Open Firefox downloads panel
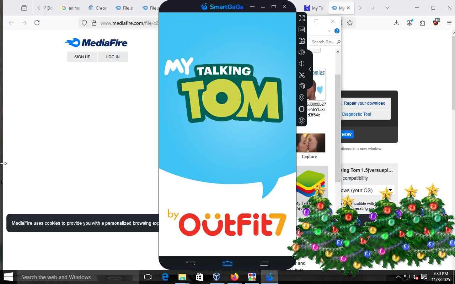Viewport: 455px width, 284px height. [396, 23]
